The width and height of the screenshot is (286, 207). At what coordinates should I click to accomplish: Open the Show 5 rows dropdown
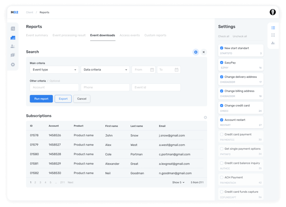tap(178, 182)
